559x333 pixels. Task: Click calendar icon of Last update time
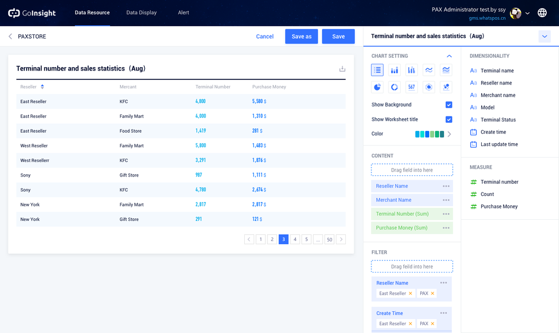(x=474, y=144)
